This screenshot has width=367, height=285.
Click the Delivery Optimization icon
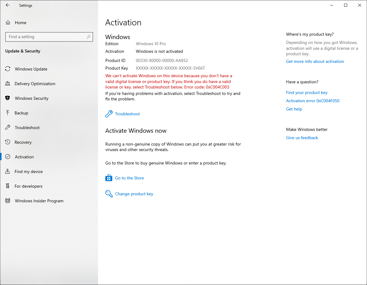coord(8,84)
